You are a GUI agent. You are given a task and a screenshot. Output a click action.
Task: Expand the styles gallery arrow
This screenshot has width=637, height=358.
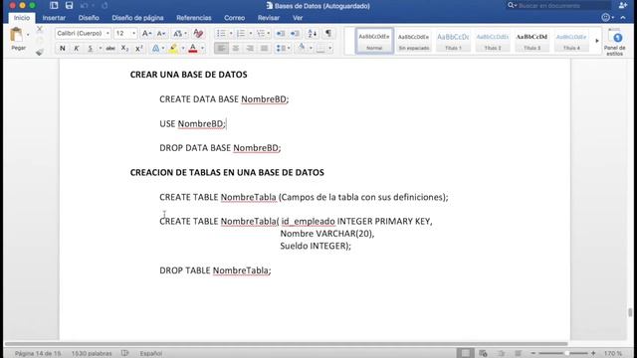pyautogui.click(x=597, y=41)
